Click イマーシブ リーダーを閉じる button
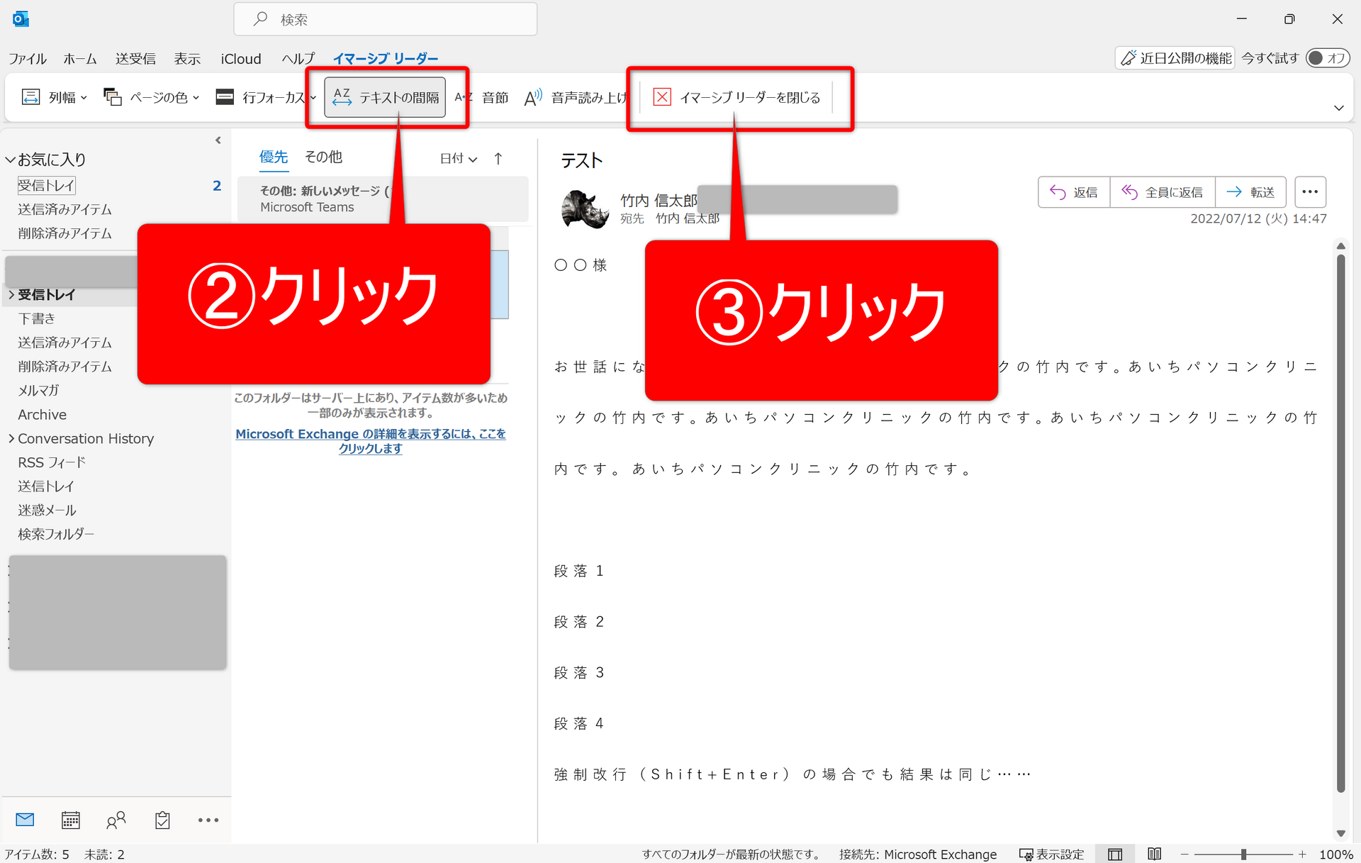This screenshot has height=863, width=1361. [x=737, y=97]
